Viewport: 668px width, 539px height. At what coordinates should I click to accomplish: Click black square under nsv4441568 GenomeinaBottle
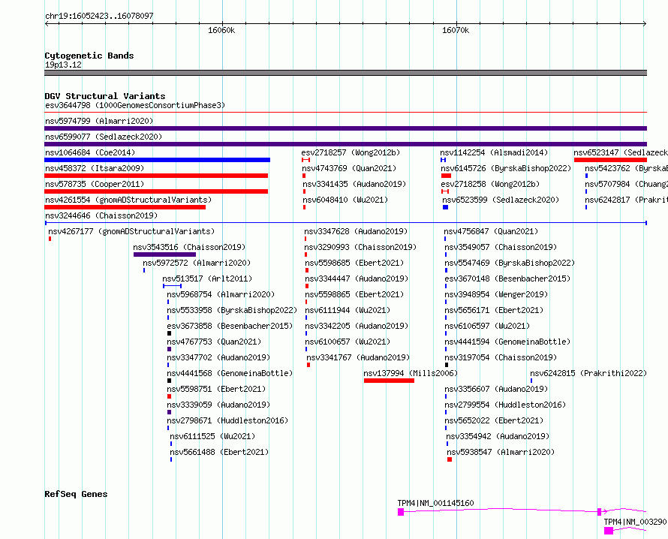(169, 381)
